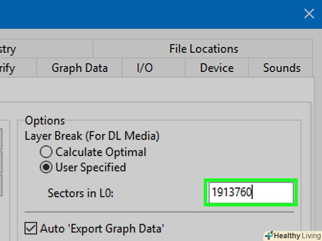Click the 'Sectors in L0:' label
The height and width of the screenshot is (241, 322).
(80, 193)
